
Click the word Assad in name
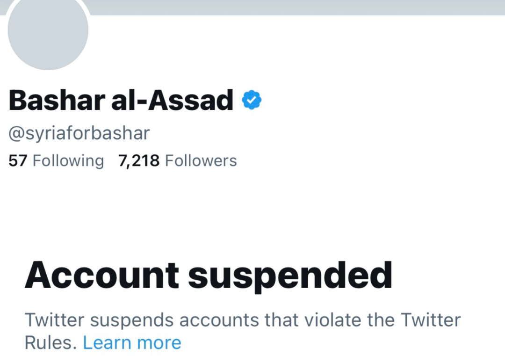tap(190, 100)
